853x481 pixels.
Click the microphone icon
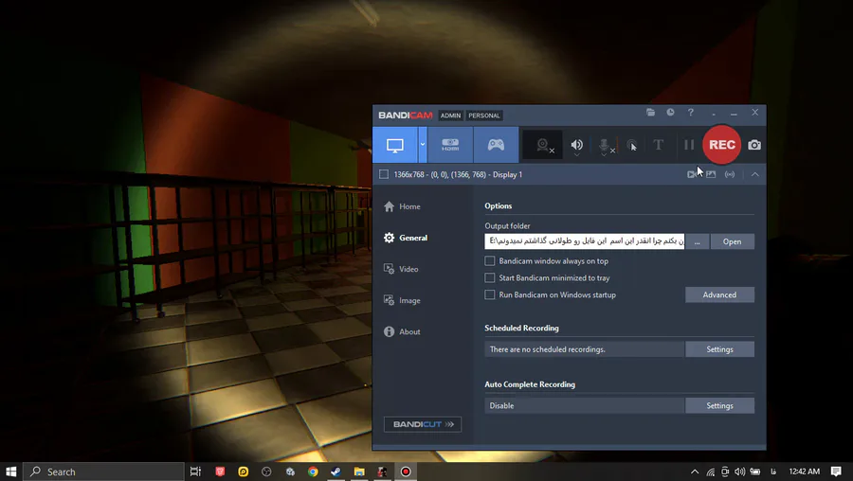[x=605, y=146]
